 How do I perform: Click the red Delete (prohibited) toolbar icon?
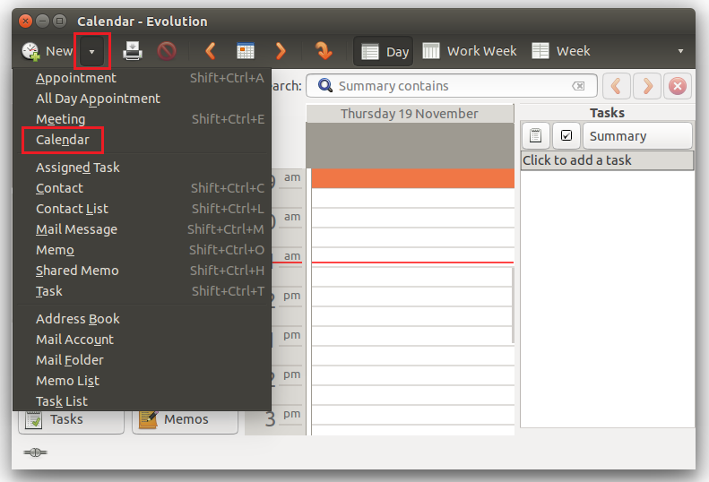[167, 51]
